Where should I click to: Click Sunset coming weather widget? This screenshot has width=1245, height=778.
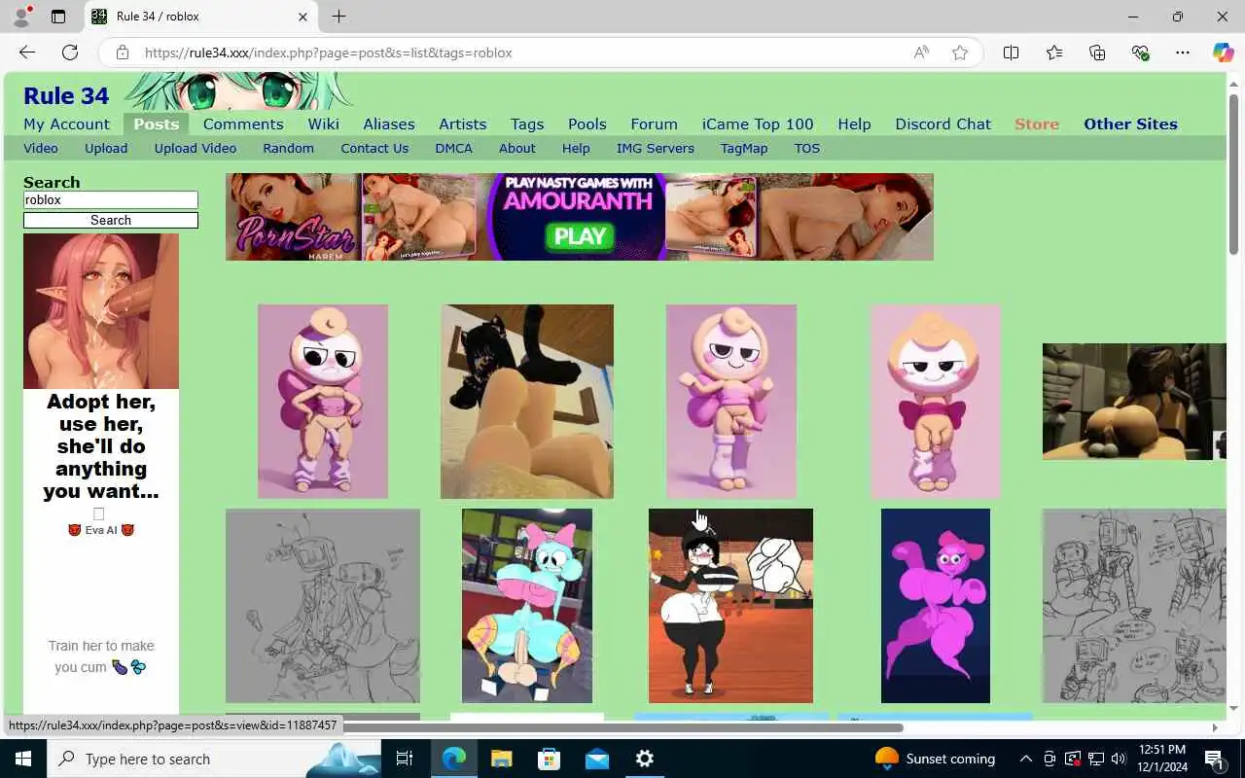coord(936,759)
